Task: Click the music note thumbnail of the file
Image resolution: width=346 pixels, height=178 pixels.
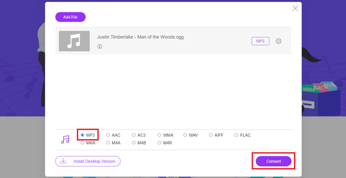Action: (74, 41)
